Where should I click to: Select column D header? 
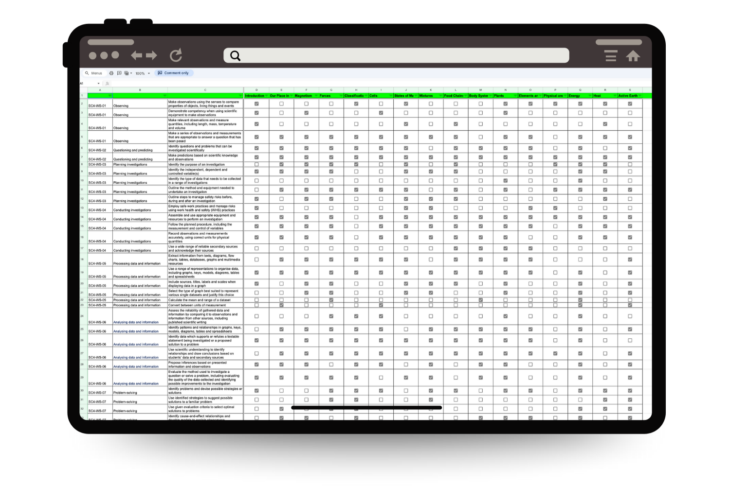pos(256,90)
